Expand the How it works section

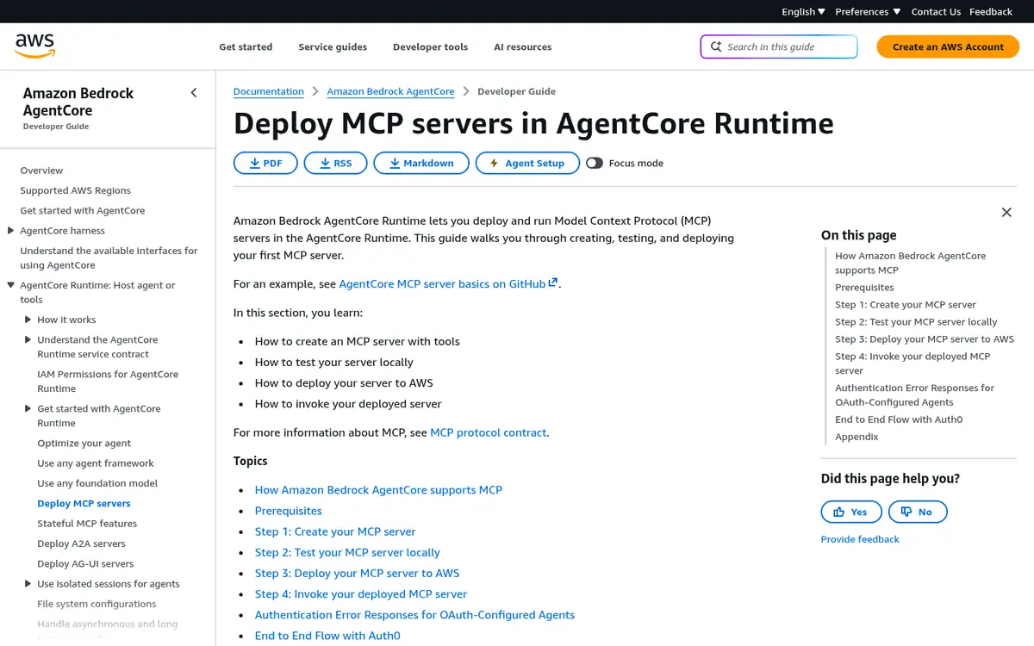tap(28, 320)
